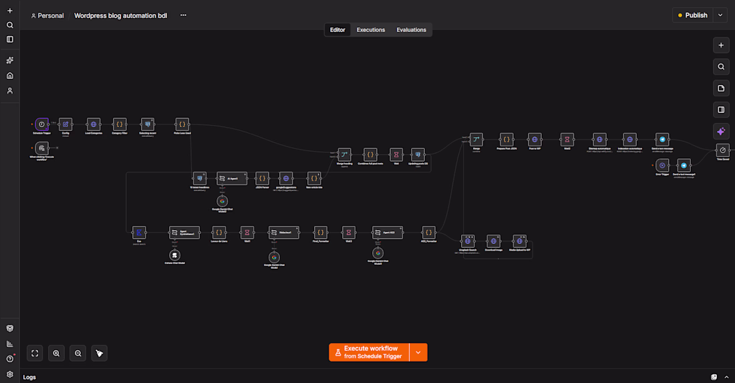This screenshot has width=735, height=383.
Task: Zoom out on the canvas
Action: [78, 353]
